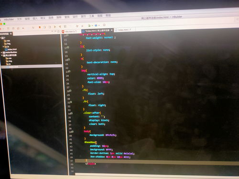The width and height of the screenshot is (239, 179).
Task: Click the green window zoom button
Action: [4, 24]
